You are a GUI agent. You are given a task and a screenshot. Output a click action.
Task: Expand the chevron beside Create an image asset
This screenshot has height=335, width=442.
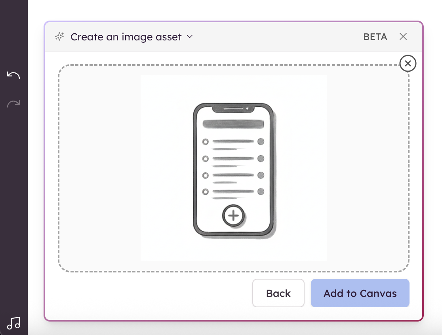click(190, 37)
